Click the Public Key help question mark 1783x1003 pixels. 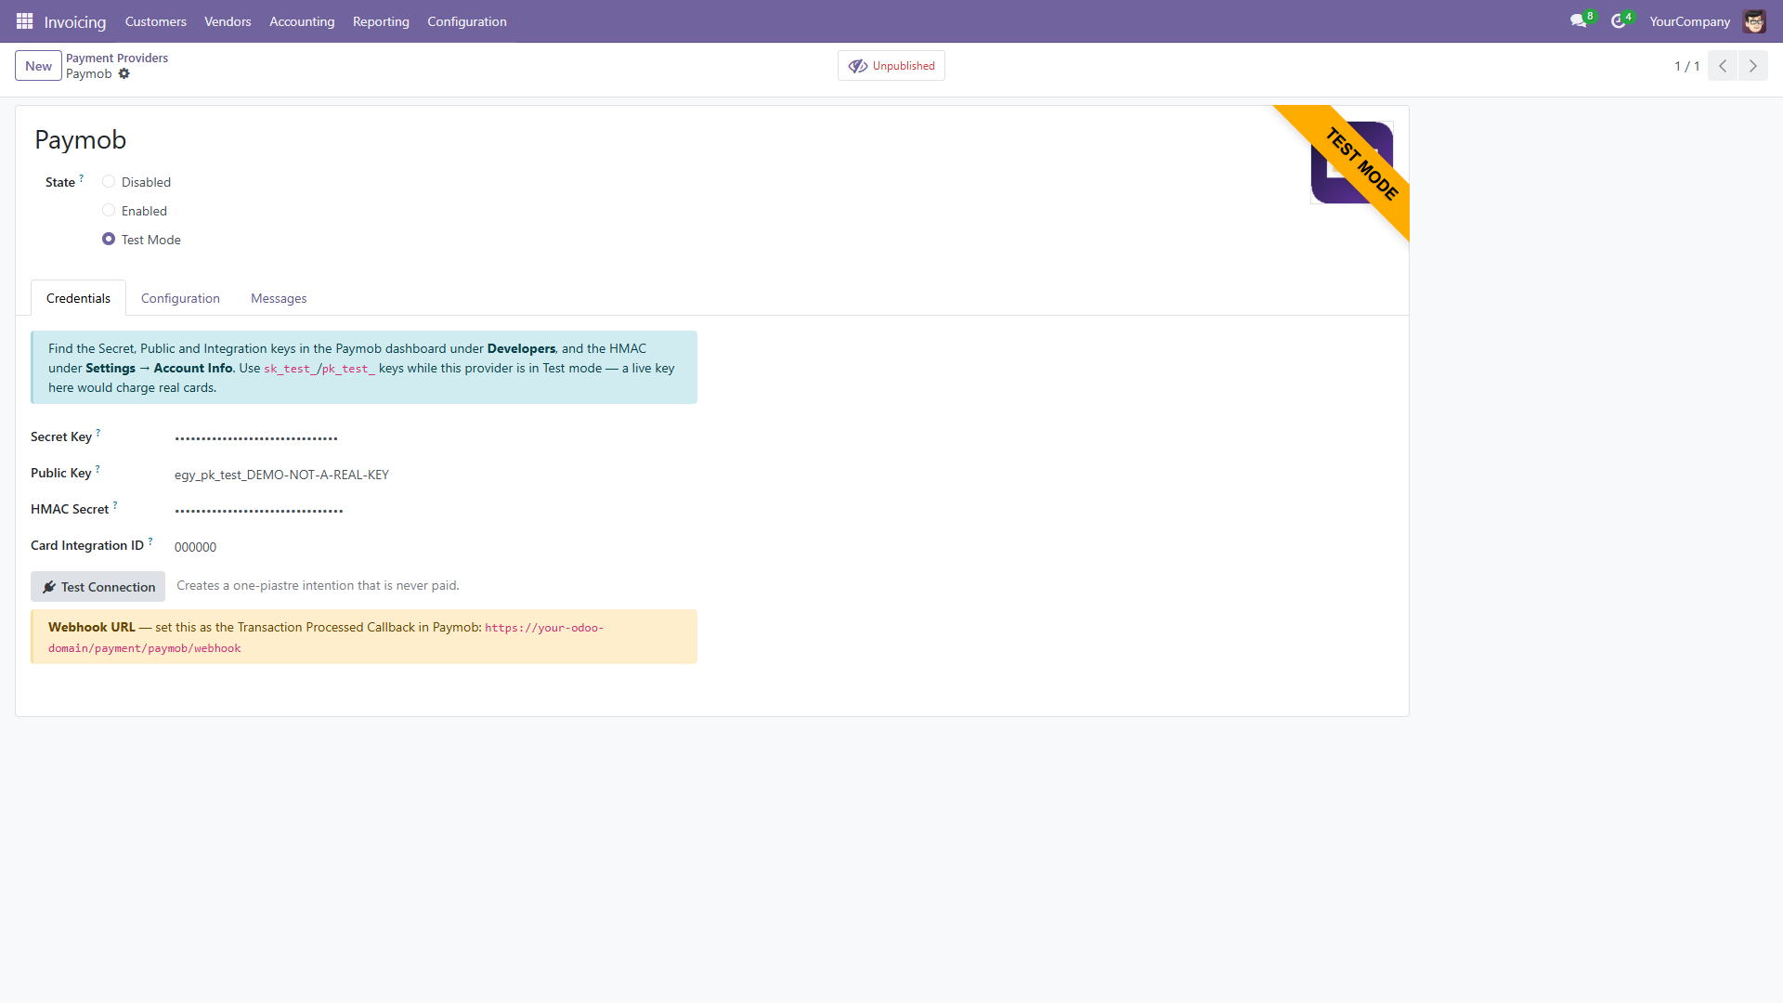click(x=98, y=468)
